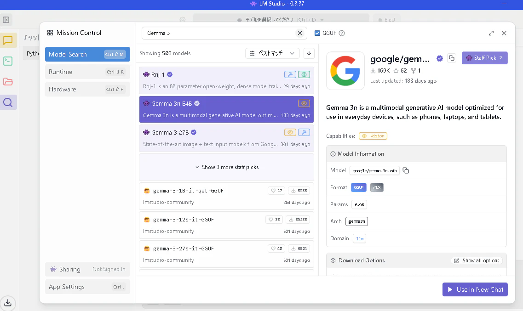Click the likes count on gemma-3-1B-it-qat-GGUF

(276, 191)
